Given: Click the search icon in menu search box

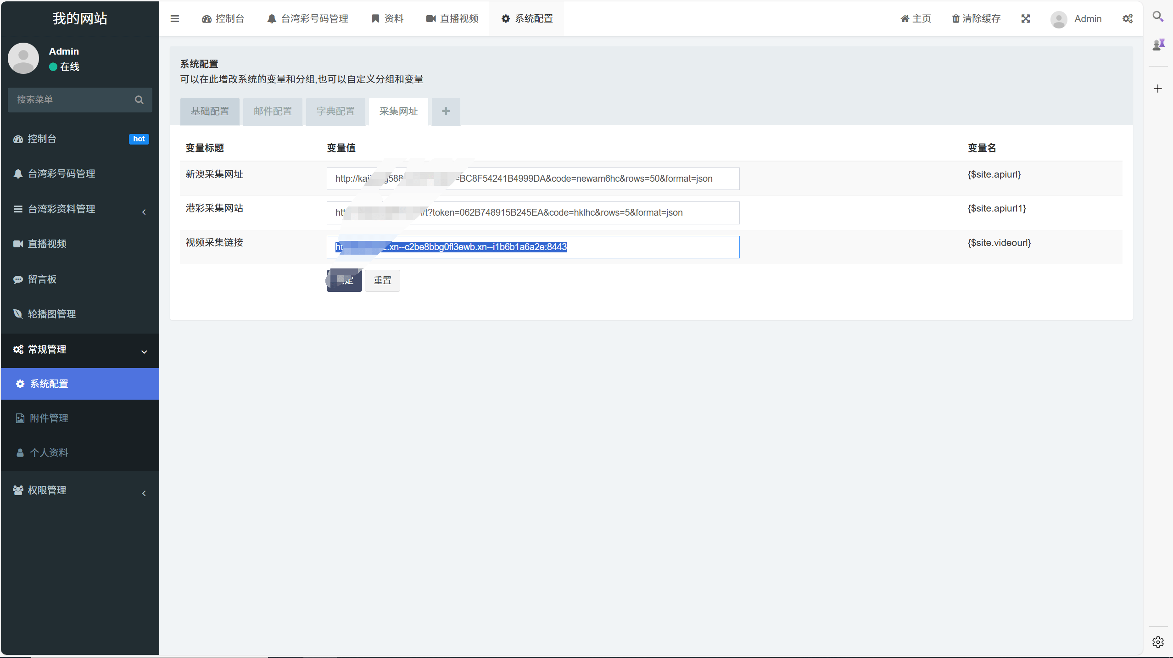Looking at the screenshot, I should [139, 100].
